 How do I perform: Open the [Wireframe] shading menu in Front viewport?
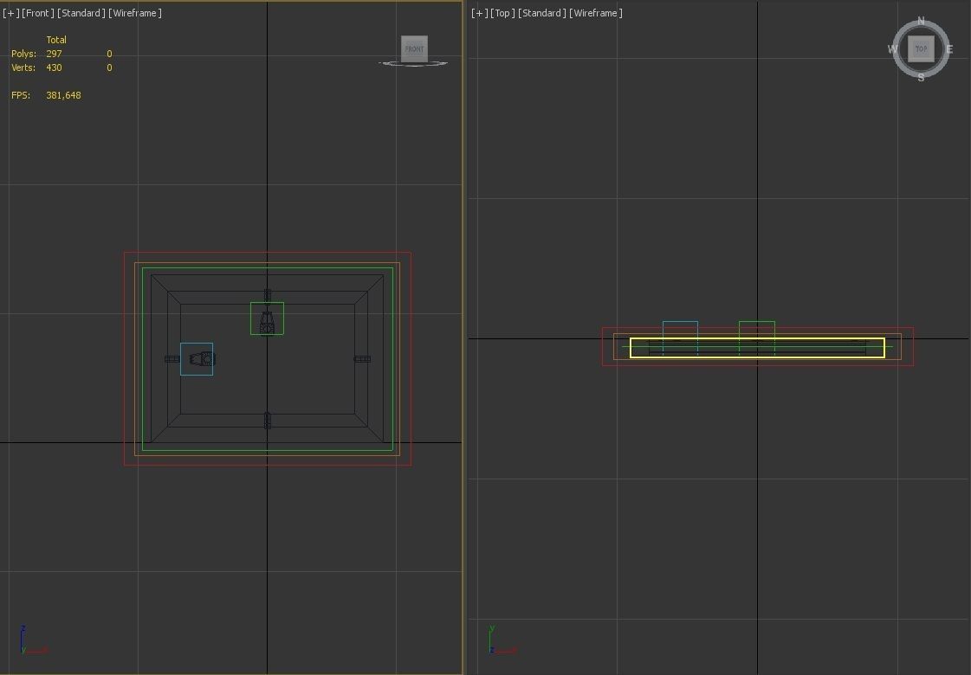coord(135,13)
